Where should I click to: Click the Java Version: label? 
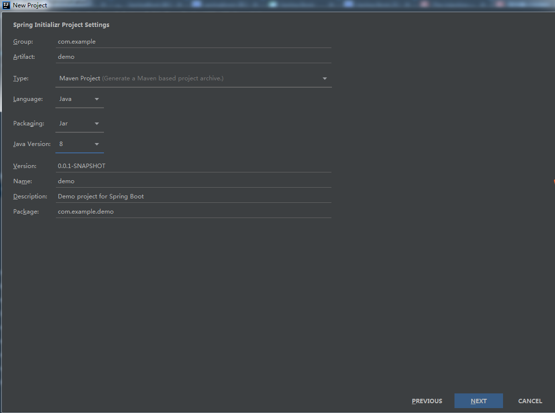pos(32,144)
